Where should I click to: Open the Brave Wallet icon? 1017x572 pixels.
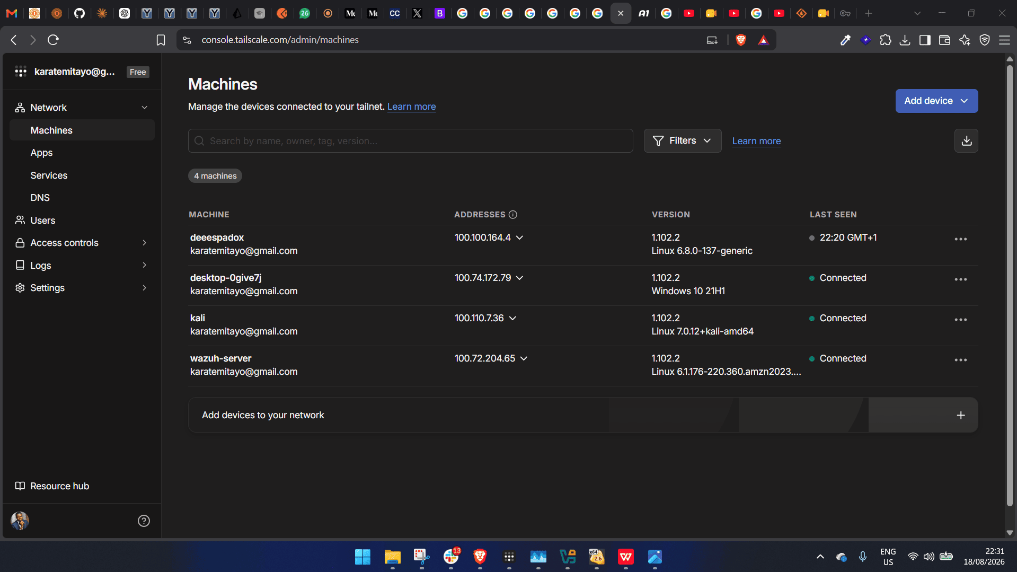click(944, 40)
